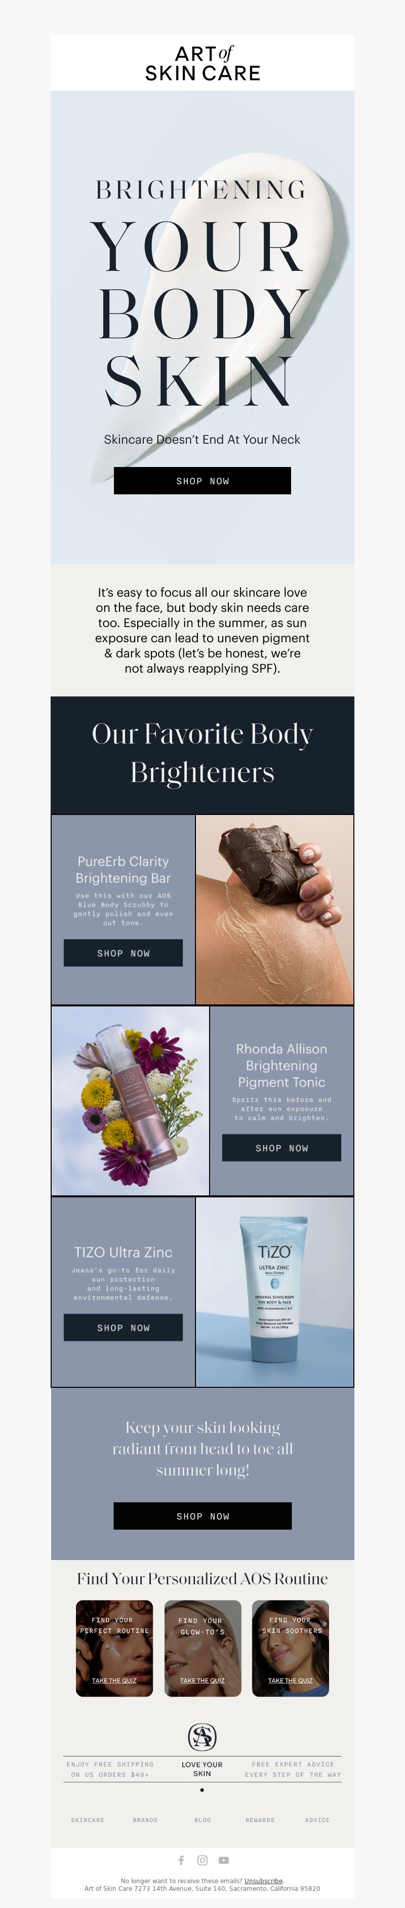Image resolution: width=405 pixels, height=1908 pixels.
Task: Open the Advice footer menu item
Action: [317, 1819]
